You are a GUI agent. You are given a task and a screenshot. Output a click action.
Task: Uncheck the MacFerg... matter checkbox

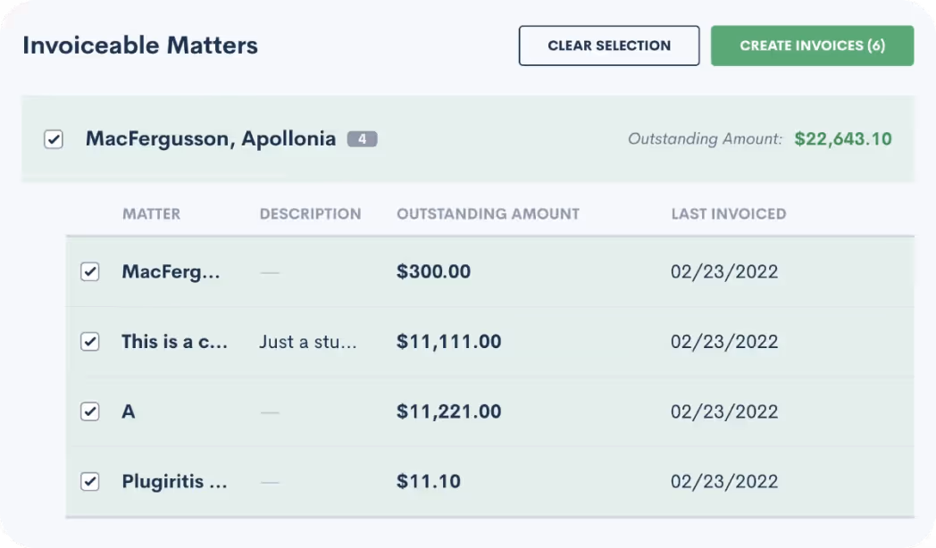89,271
